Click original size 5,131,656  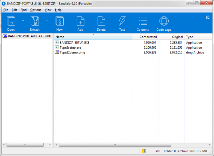(176, 47)
